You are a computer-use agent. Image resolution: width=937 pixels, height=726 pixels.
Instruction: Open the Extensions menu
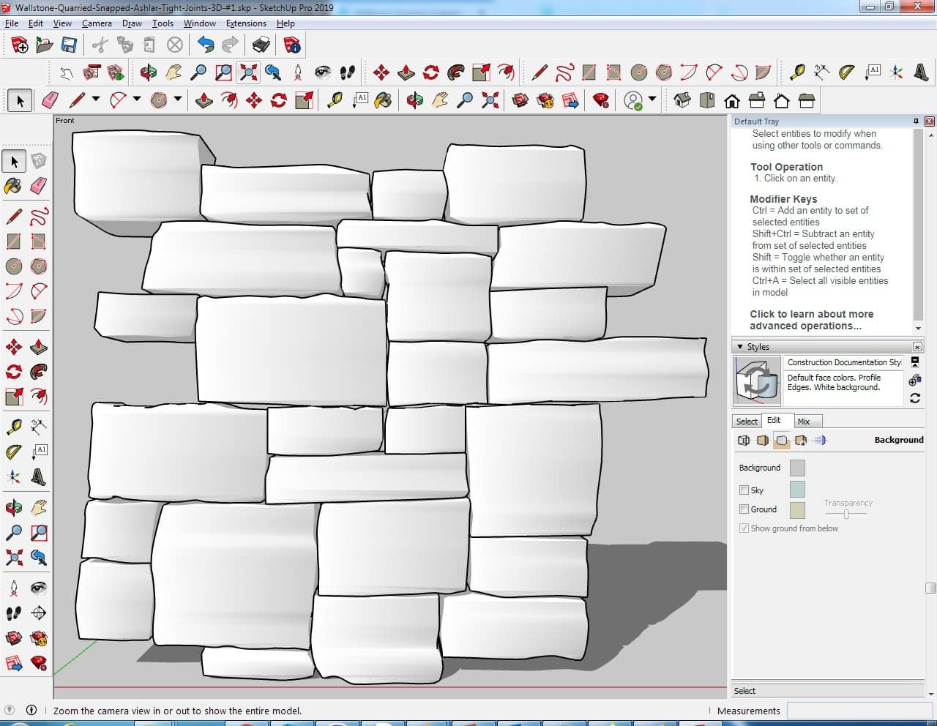click(x=246, y=23)
